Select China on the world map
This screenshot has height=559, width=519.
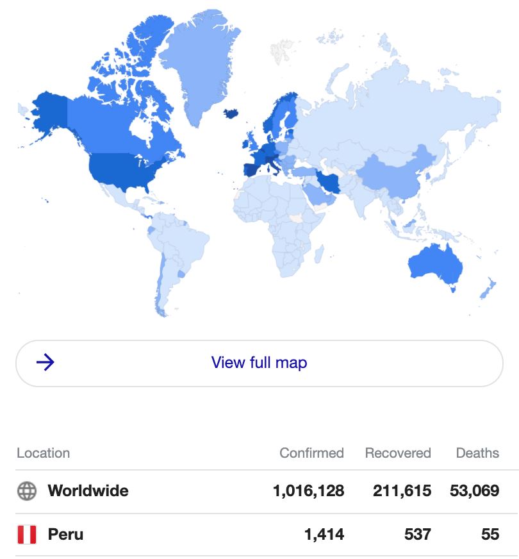pyautogui.click(x=391, y=172)
